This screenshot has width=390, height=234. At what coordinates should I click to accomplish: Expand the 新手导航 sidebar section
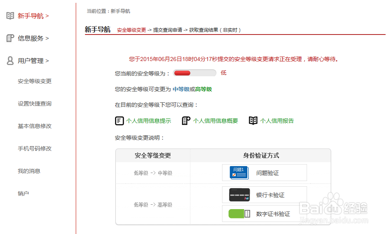tap(33, 16)
